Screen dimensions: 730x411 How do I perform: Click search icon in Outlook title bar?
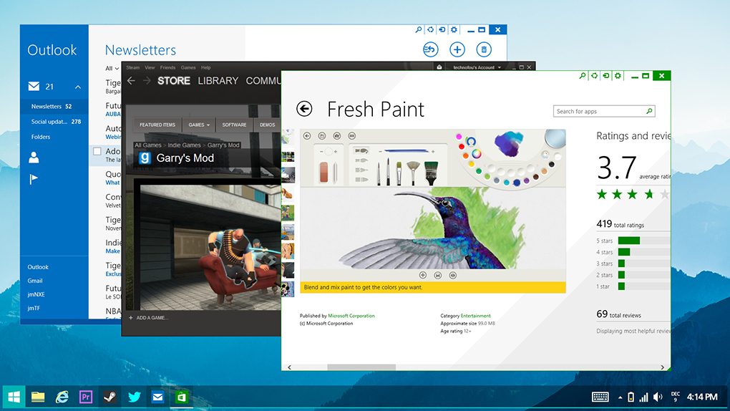click(x=418, y=29)
